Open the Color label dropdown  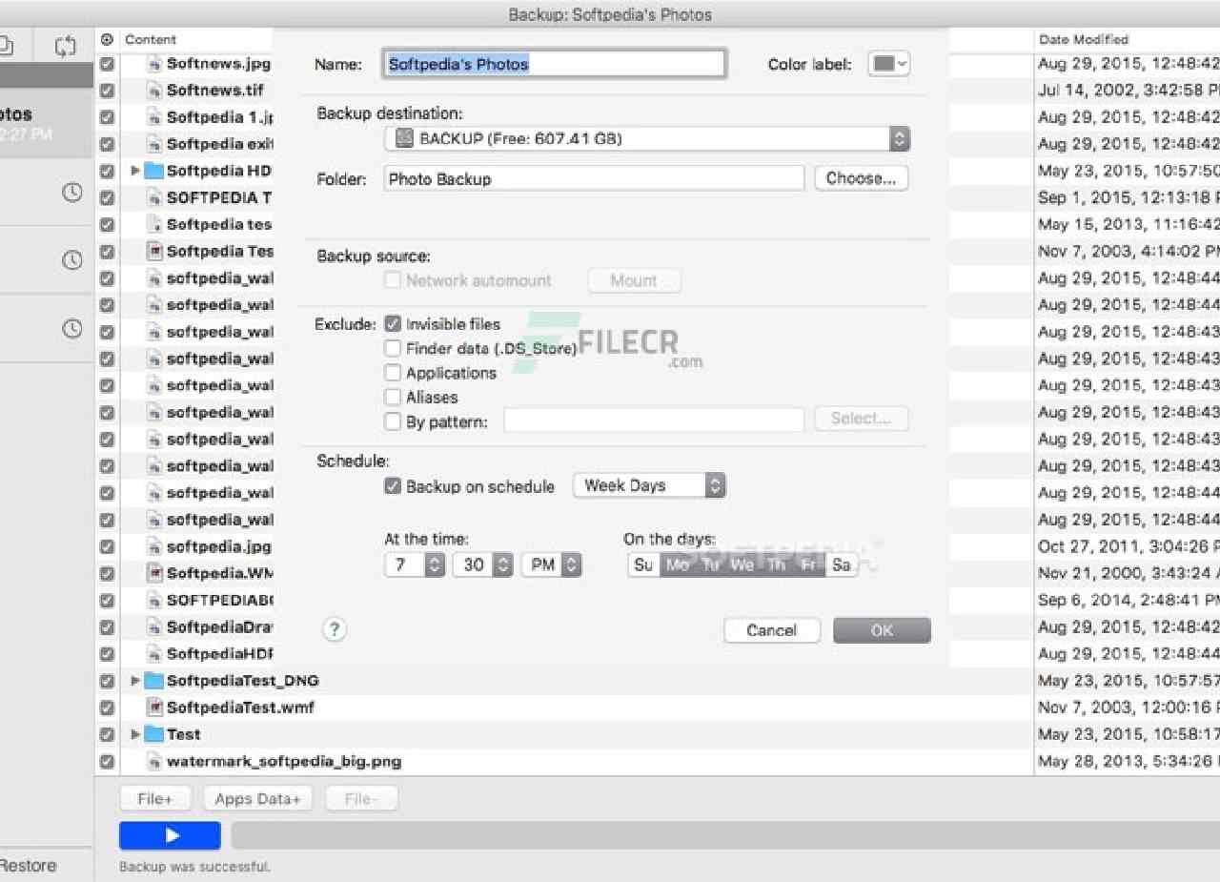(x=888, y=64)
